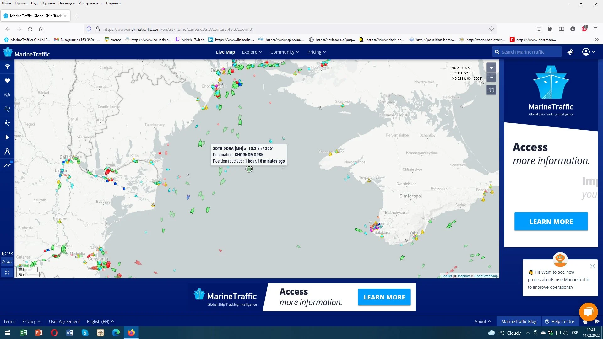
Task: Open the weather wind layers icon
Action: [7, 109]
